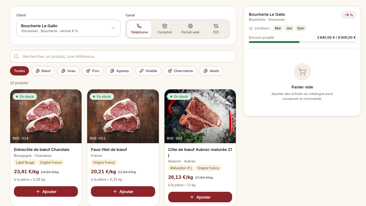This screenshot has width=366, height=206.
Task: Add Entrecôte de bœuf Charolais to cart
Action: (46, 191)
